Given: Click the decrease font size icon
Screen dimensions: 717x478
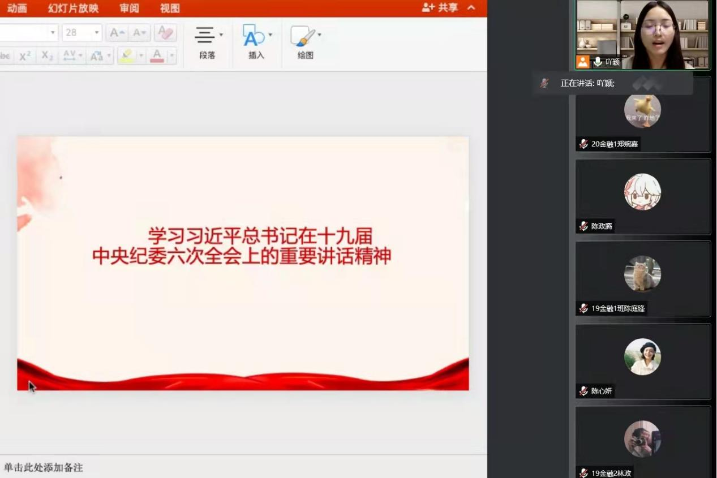Looking at the screenshot, I should [x=139, y=33].
